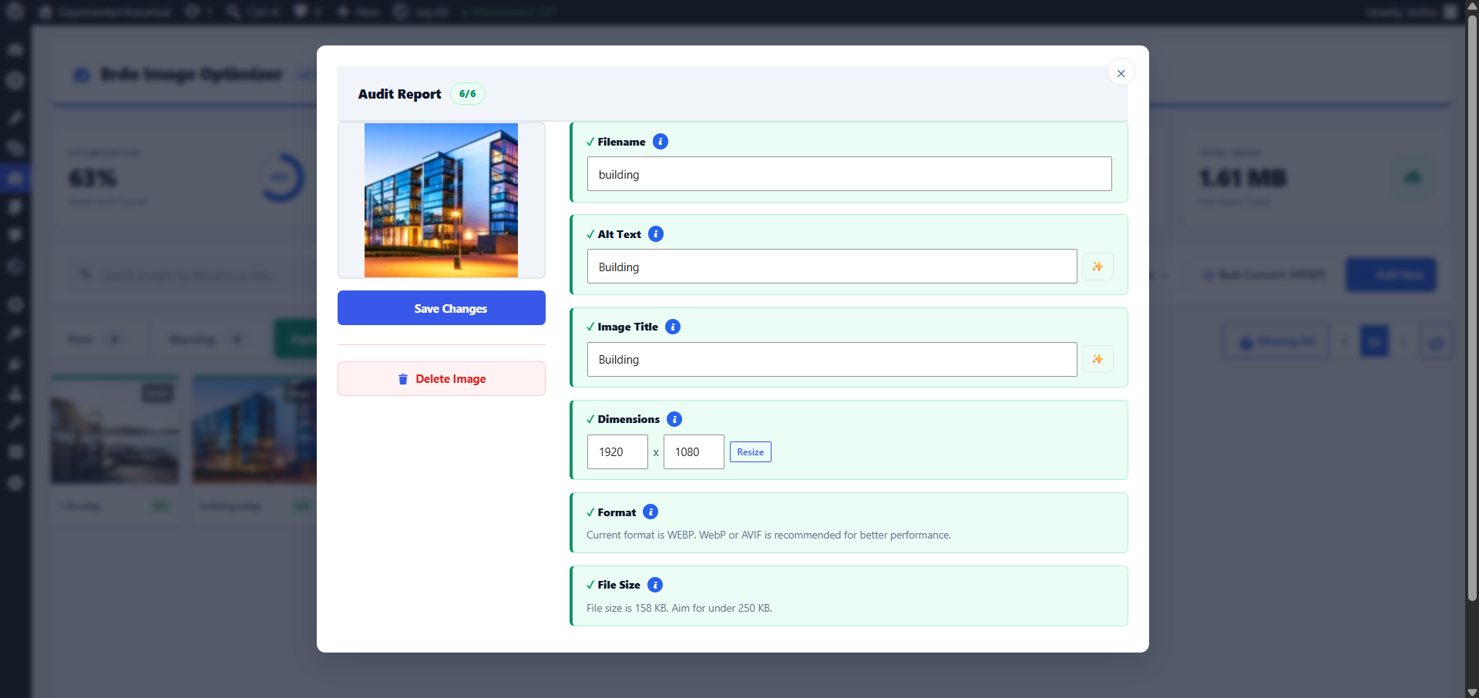This screenshot has width=1479, height=698.
Task: Click the Dimensions info icon
Action: [674, 419]
